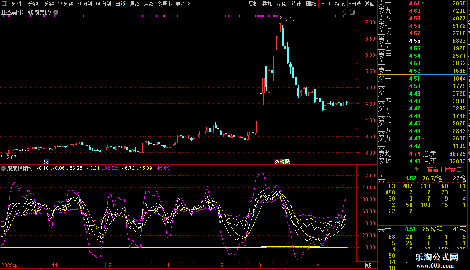This screenshot has width=470, height=270.
Task: Select the 卖十 4.61 order row
Action: (422, 3)
